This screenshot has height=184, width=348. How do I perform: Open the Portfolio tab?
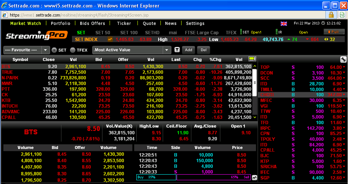(x=60, y=23)
